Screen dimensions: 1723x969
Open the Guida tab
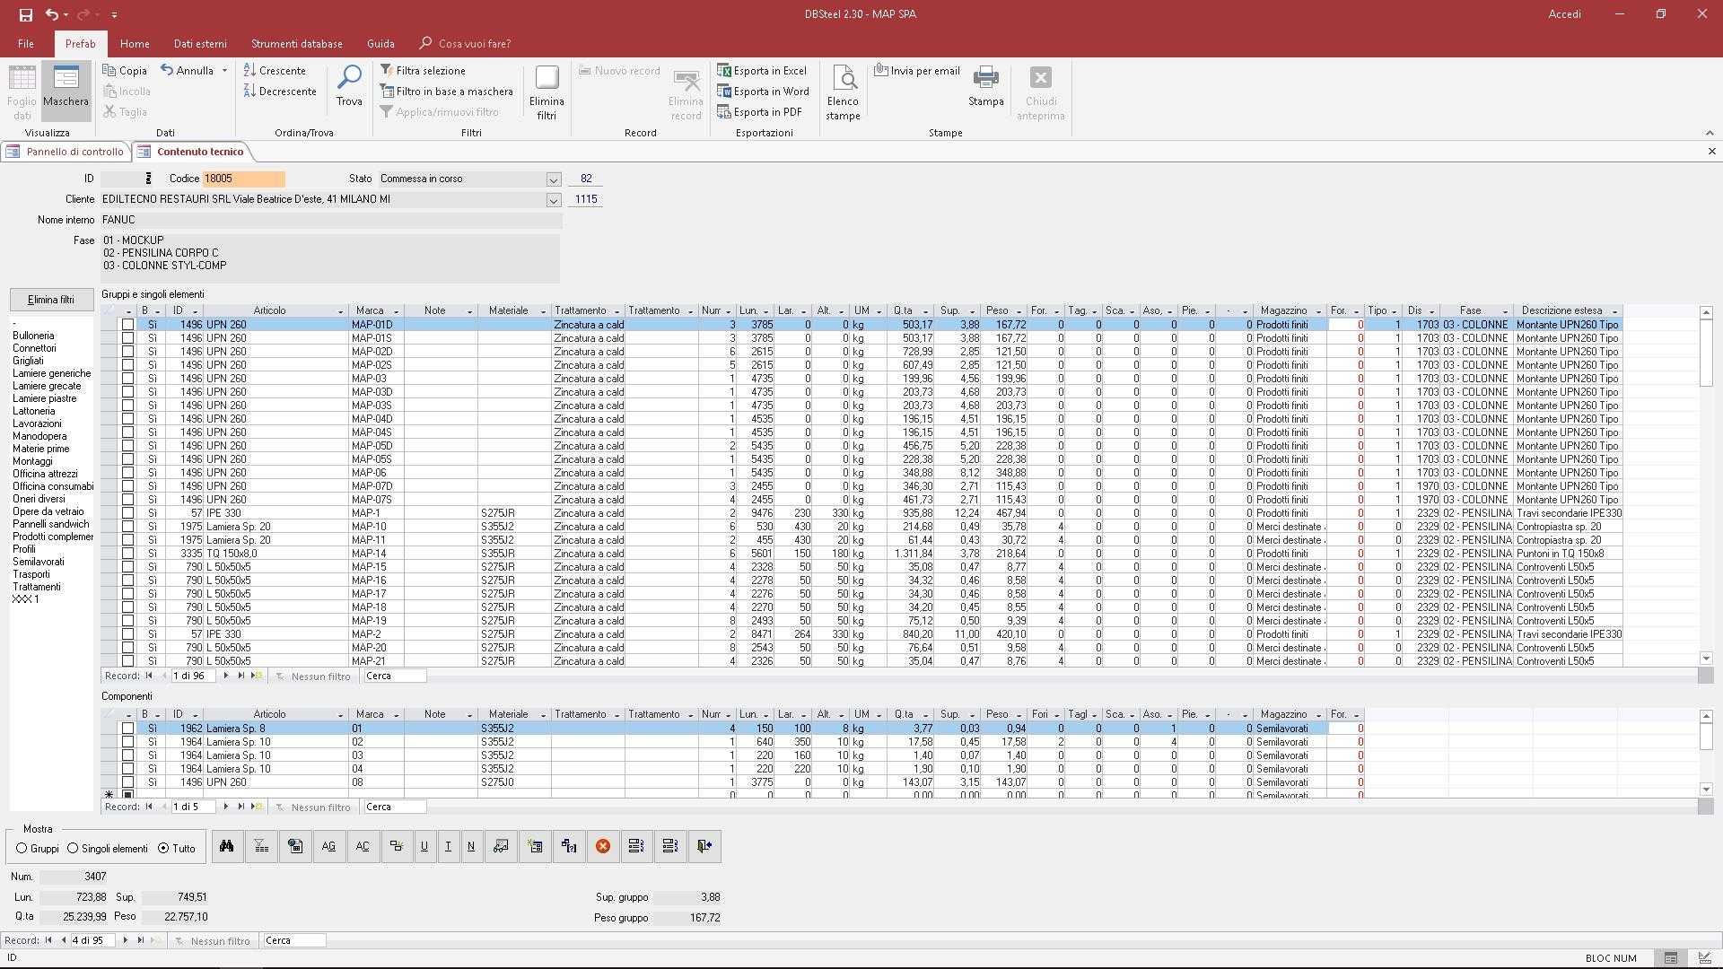[x=380, y=43]
